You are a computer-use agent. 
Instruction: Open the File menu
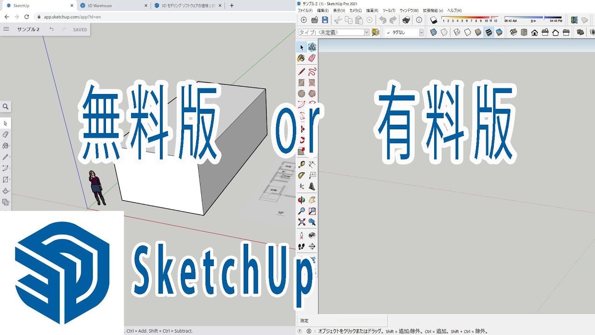tap(305, 11)
